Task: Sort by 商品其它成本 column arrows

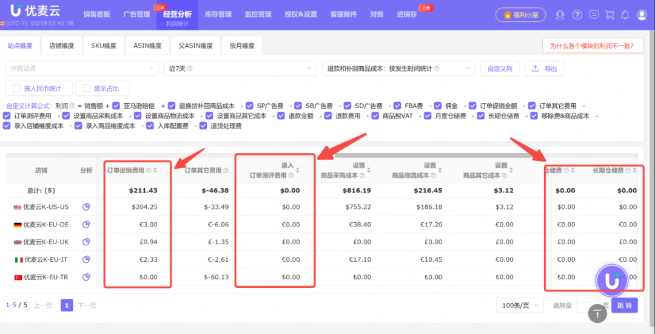Action: [511, 170]
